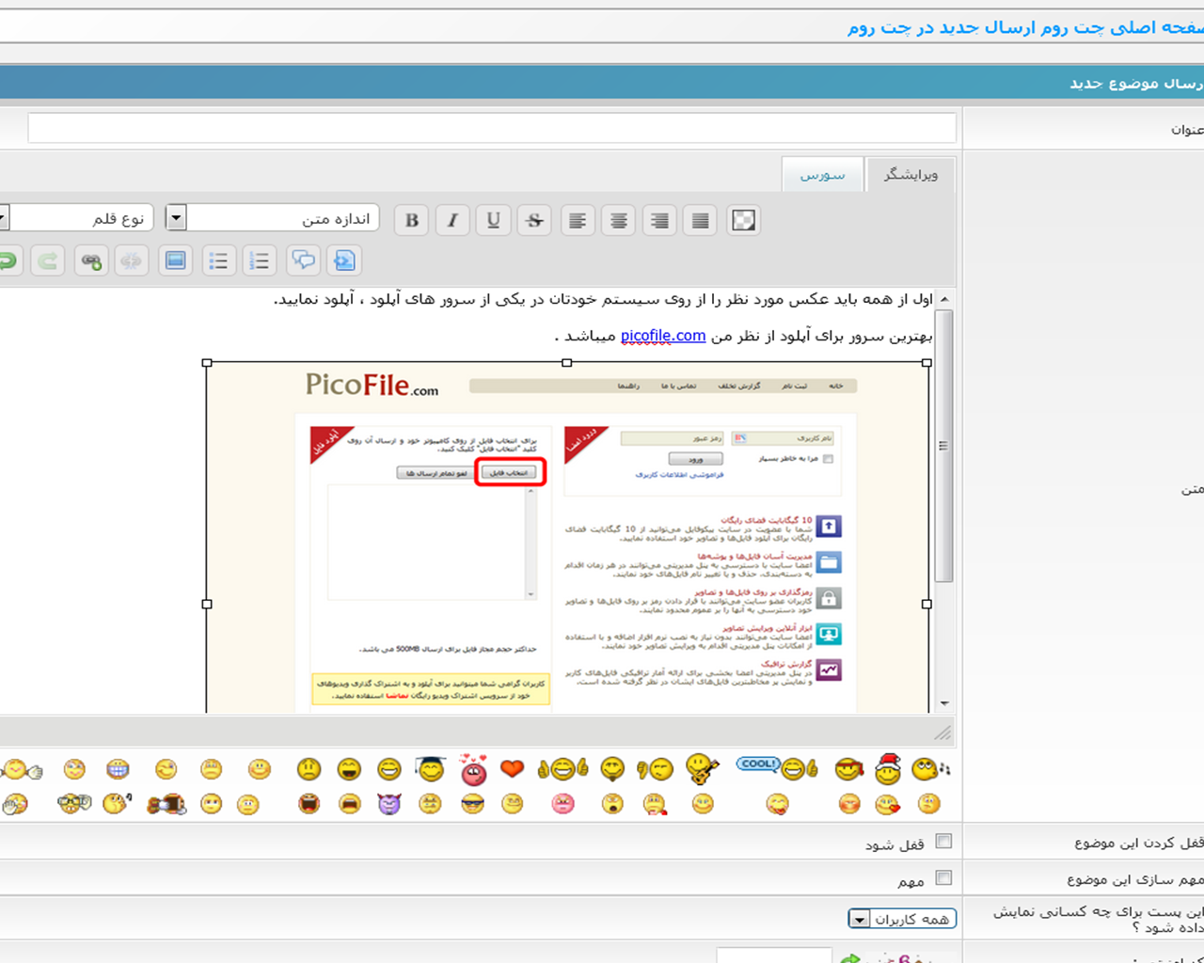The height and width of the screenshot is (963, 1204).
Task: Redo the last editor action
Action: pos(48,260)
